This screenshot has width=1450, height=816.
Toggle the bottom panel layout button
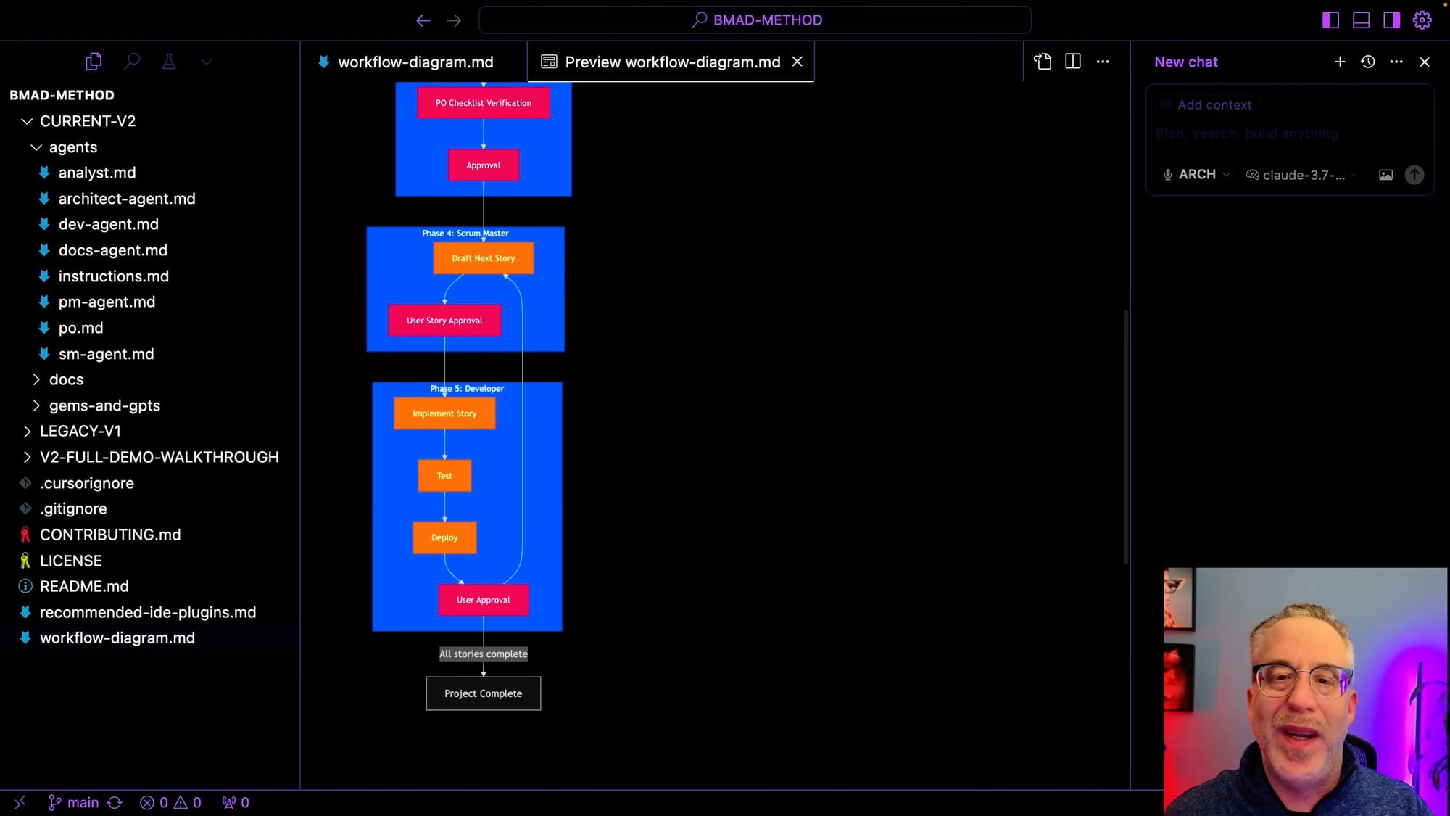(1362, 20)
